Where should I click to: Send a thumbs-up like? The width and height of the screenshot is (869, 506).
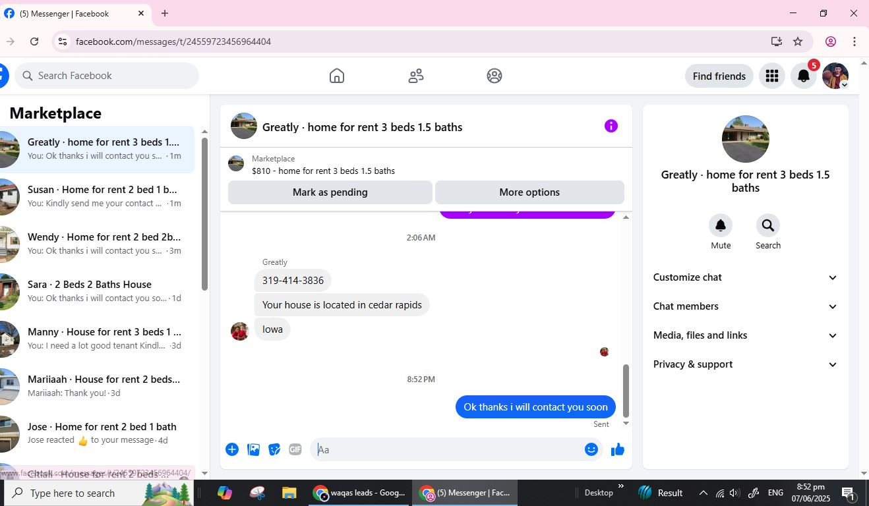point(618,449)
